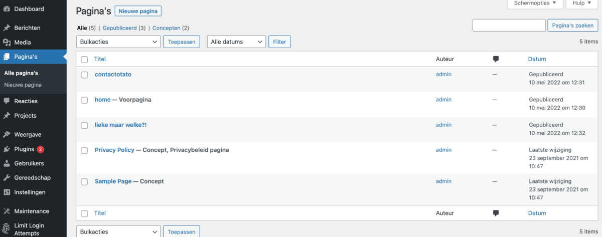602x237 pixels.
Task: Open Plugins via the plug icon
Action: point(7,149)
